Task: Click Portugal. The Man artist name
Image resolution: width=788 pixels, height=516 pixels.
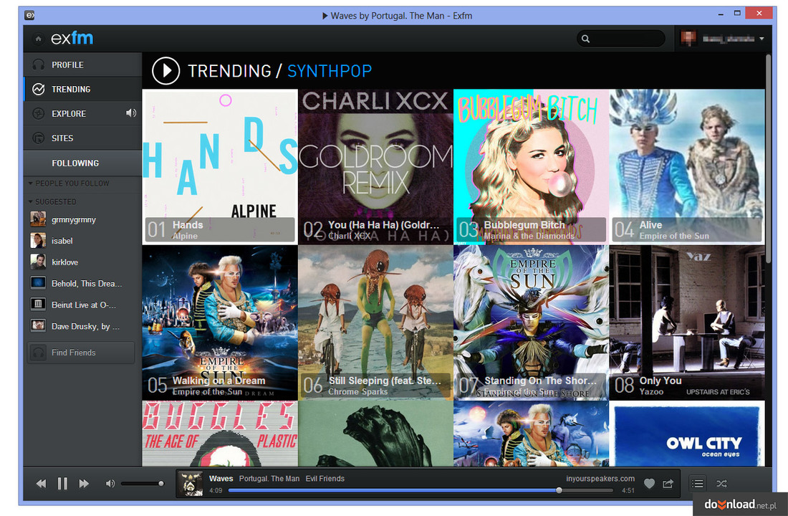Action: pyautogui.click(x=269, y=479)
